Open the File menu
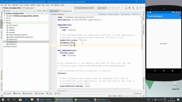Viewport: 182px width, 102px height. click(x=2, y=5)
